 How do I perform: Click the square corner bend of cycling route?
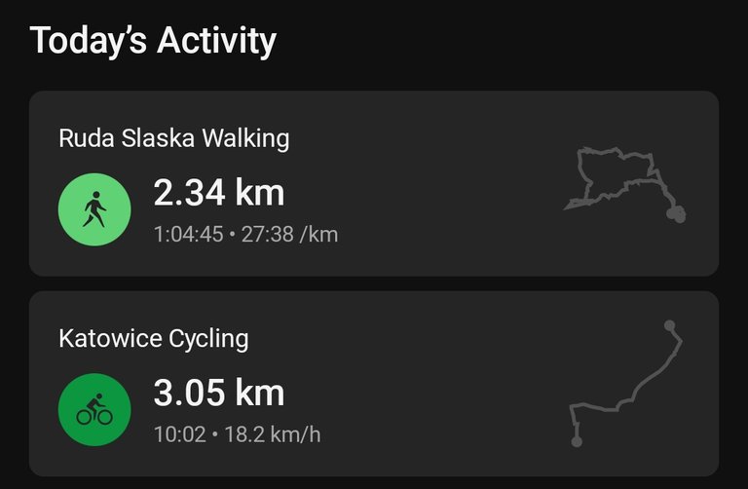tap(573, 407)
